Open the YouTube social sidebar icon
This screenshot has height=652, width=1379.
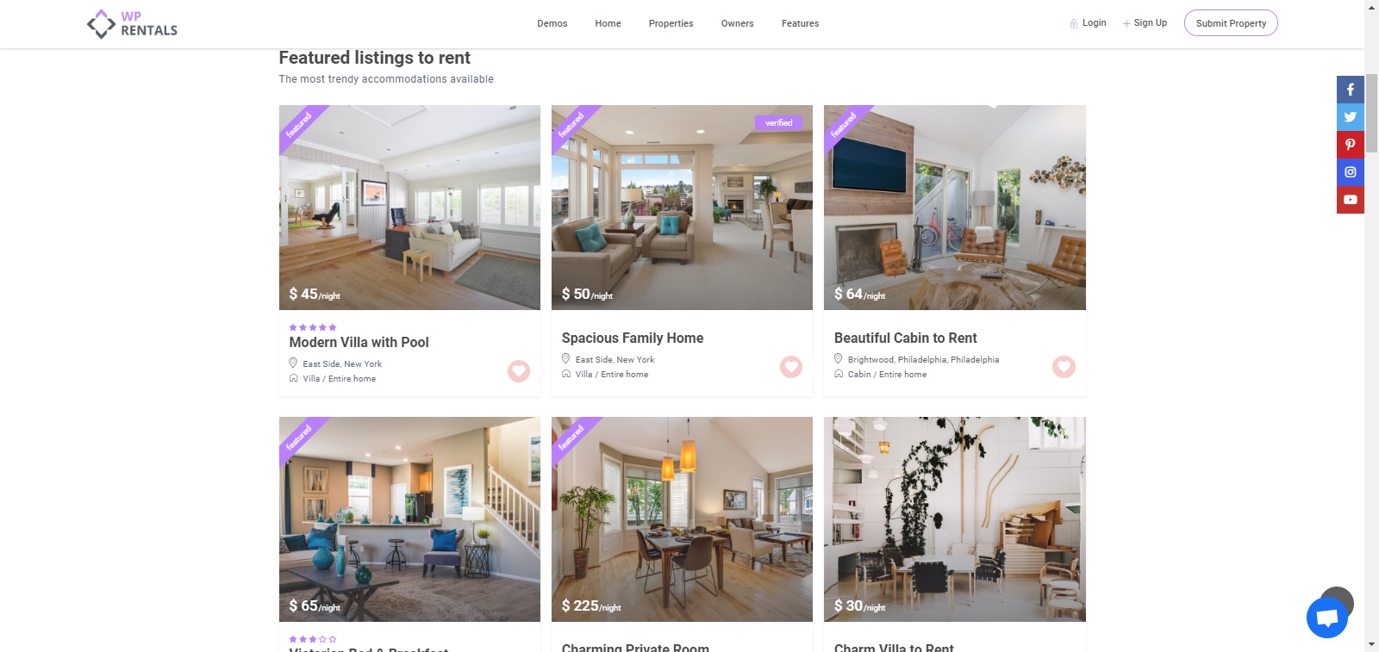point(1350,200)
